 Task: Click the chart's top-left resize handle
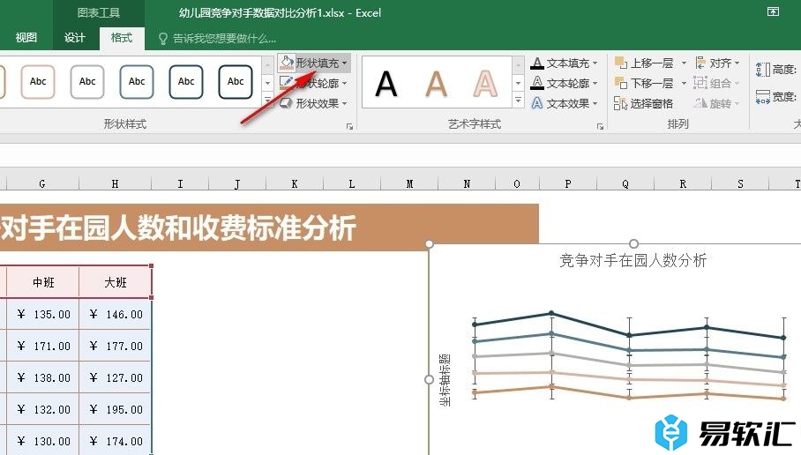pyautogui.click(x=429, y=244)
